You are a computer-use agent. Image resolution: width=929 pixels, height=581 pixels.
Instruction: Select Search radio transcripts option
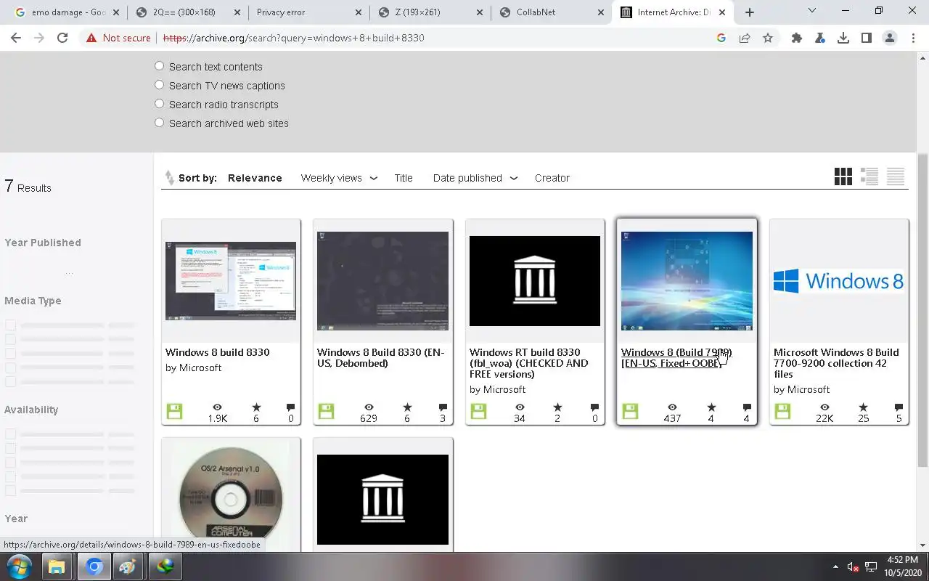click(x=159, y=104)
